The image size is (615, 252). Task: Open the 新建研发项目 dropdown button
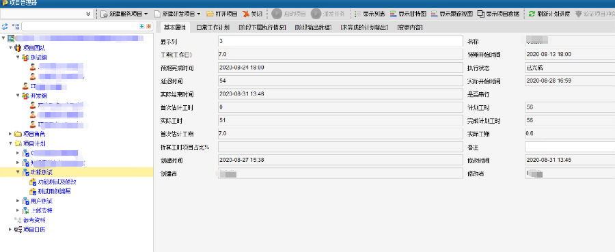tap(177, 14)
